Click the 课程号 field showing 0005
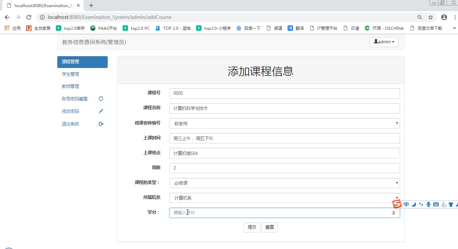Screen dimensions: 458x249 (285, 93)
